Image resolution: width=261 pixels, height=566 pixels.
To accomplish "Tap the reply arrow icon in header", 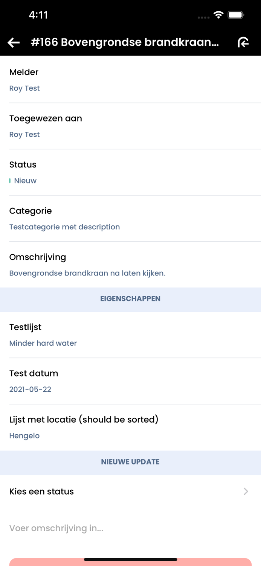I will coord(243,42).
